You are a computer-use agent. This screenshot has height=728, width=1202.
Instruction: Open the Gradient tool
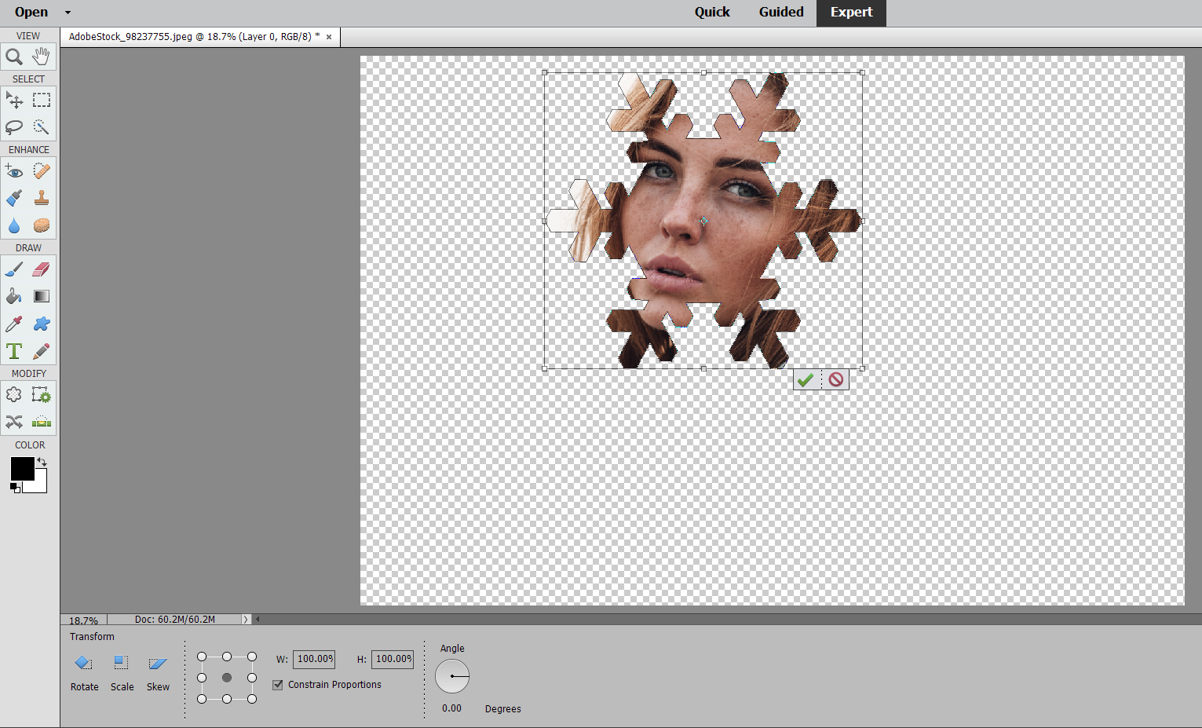[40, 296]
